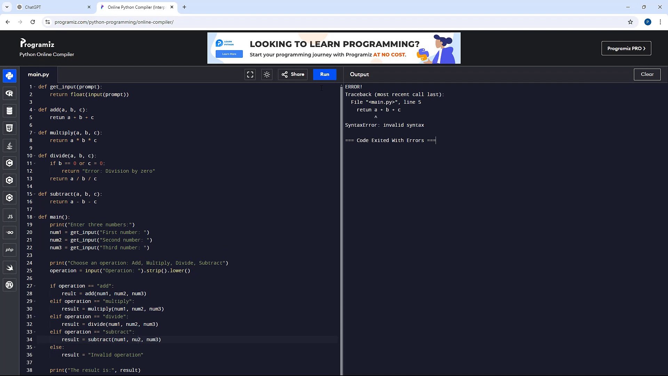668x376 pixels.
Task: Clear the output panel
Action: coord(647,74)
